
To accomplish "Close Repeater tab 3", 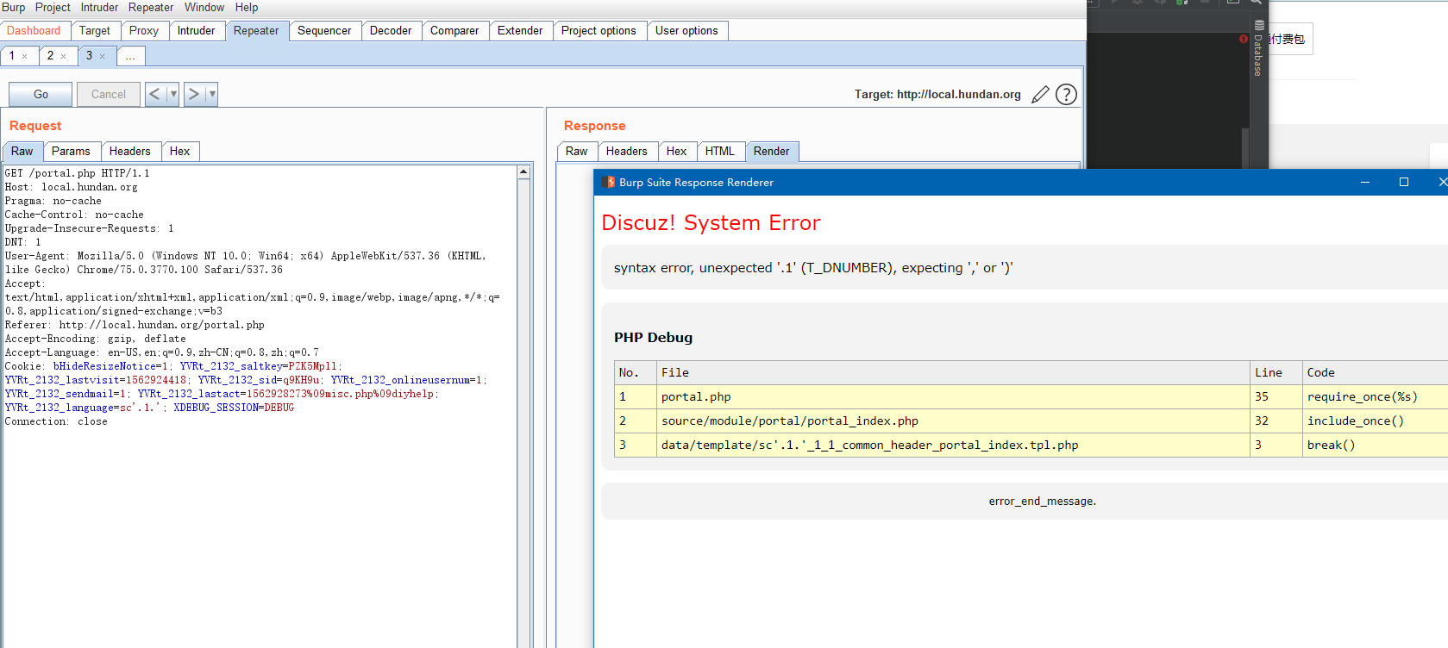I will pyautogui.click(x=102, y=56).
